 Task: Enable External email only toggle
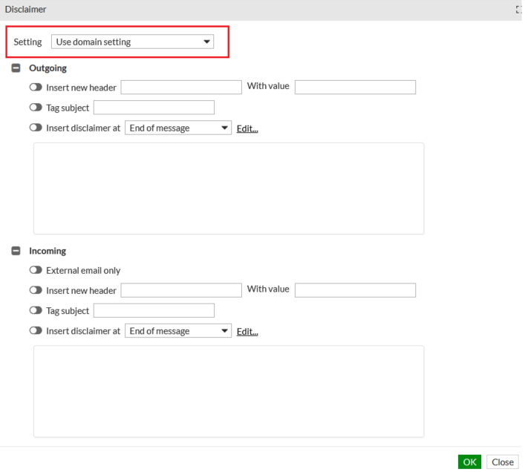35,270
